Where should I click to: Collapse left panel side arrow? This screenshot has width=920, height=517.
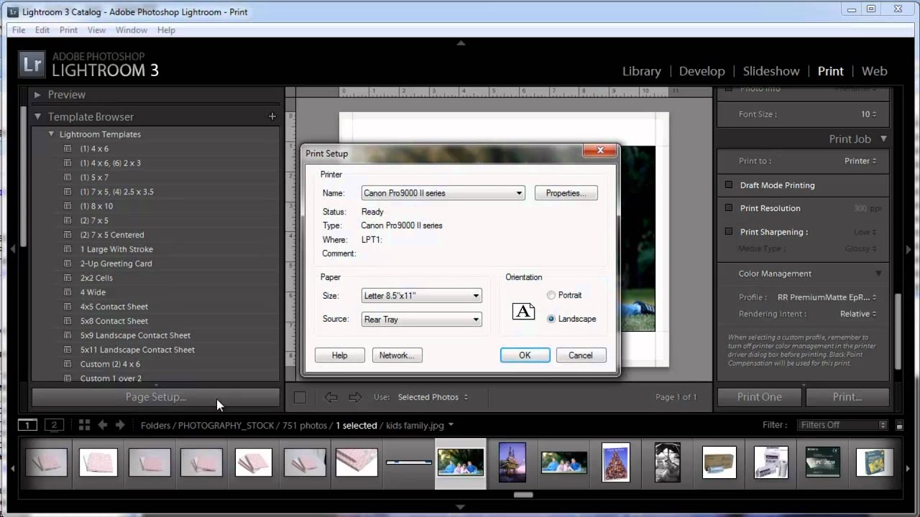pos(12,249)
